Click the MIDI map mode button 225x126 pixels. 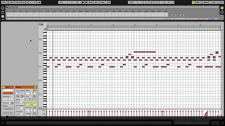tap(205, 2)
